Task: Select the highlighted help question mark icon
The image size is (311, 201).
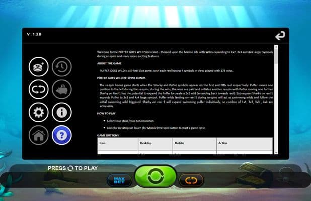Action: [x=62, y=134]
